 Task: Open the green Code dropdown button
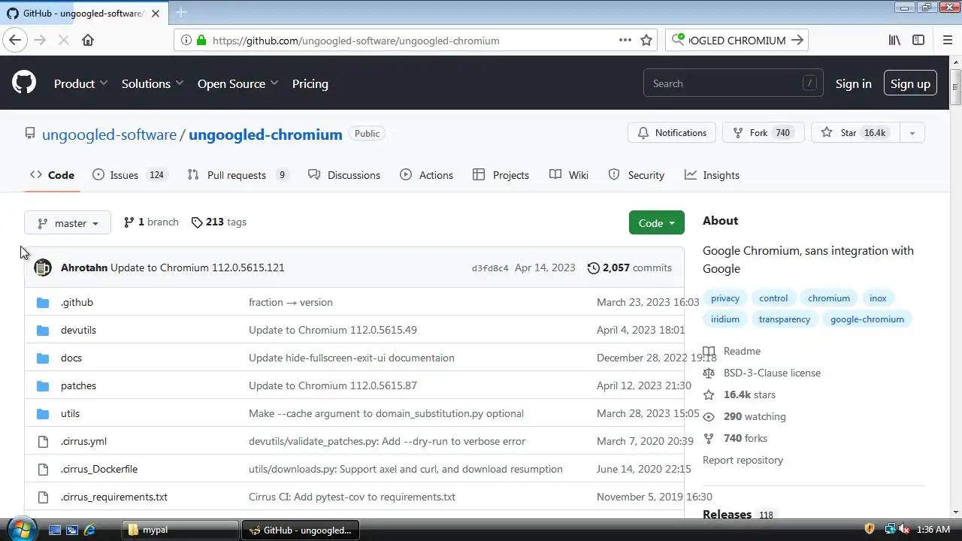[657, 222]
